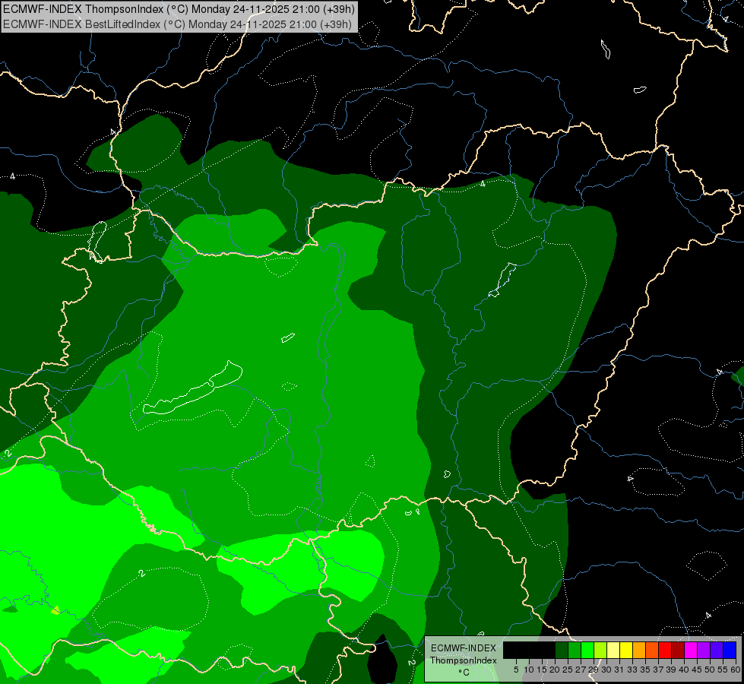Image resolution: width=744 pixels, height=684 pixels.
Task: Click the '°C' unit label in the legend
Action: click(464, 673)
